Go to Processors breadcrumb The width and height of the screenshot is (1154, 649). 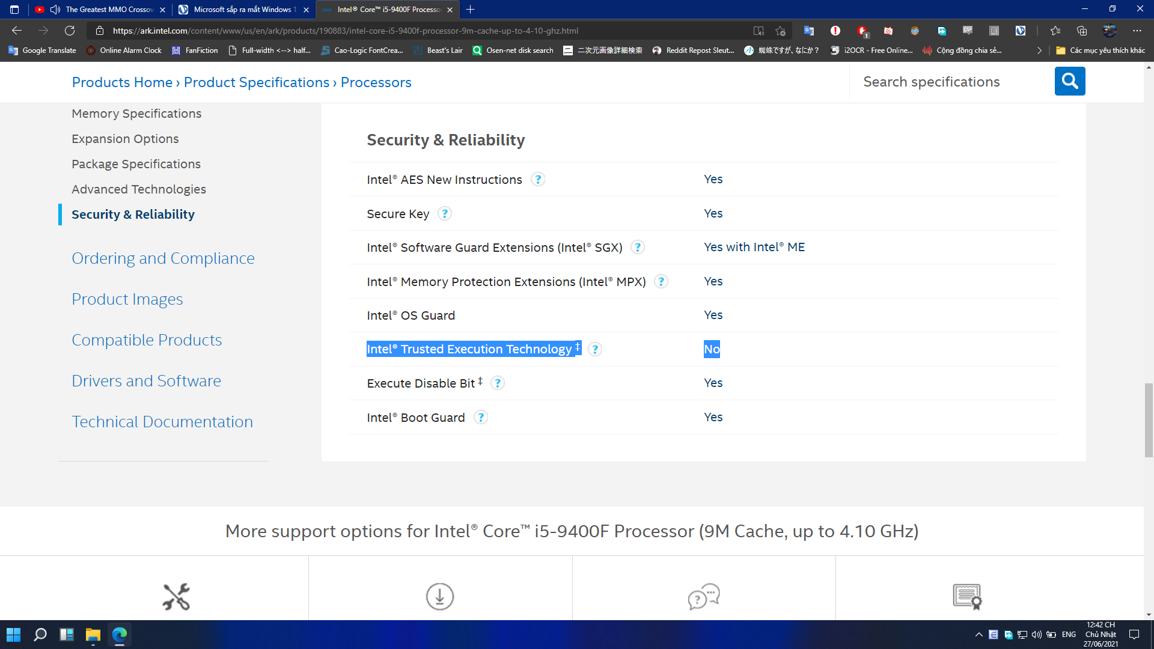[376, 82]
